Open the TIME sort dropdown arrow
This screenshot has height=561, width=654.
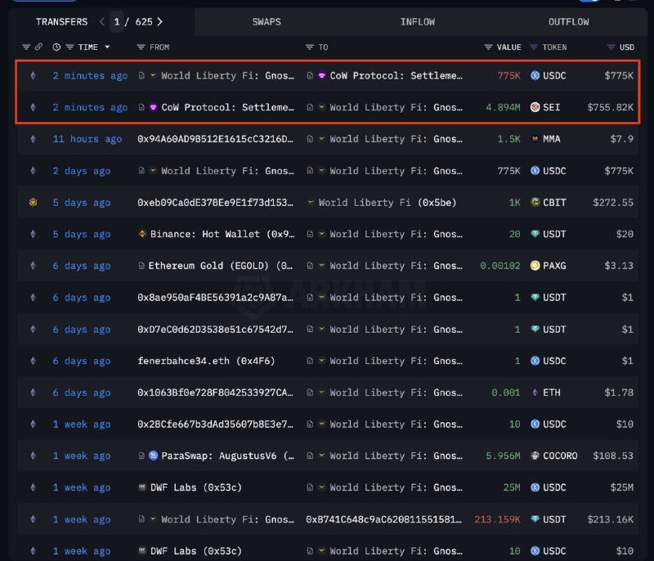coord(107,47)
